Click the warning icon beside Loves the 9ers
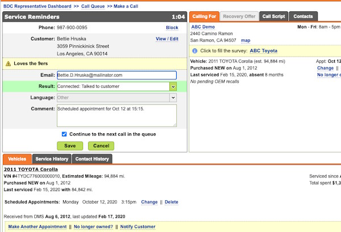341x232 pixels. tap(9, 64)
